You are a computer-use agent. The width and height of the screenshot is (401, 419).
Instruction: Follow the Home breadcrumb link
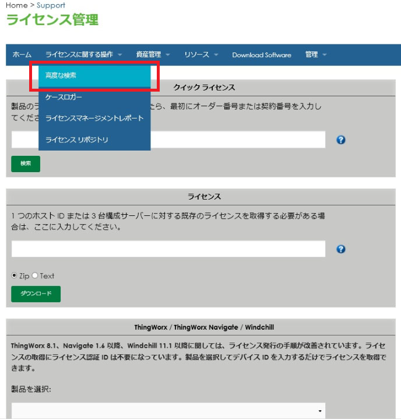[16, 5]
